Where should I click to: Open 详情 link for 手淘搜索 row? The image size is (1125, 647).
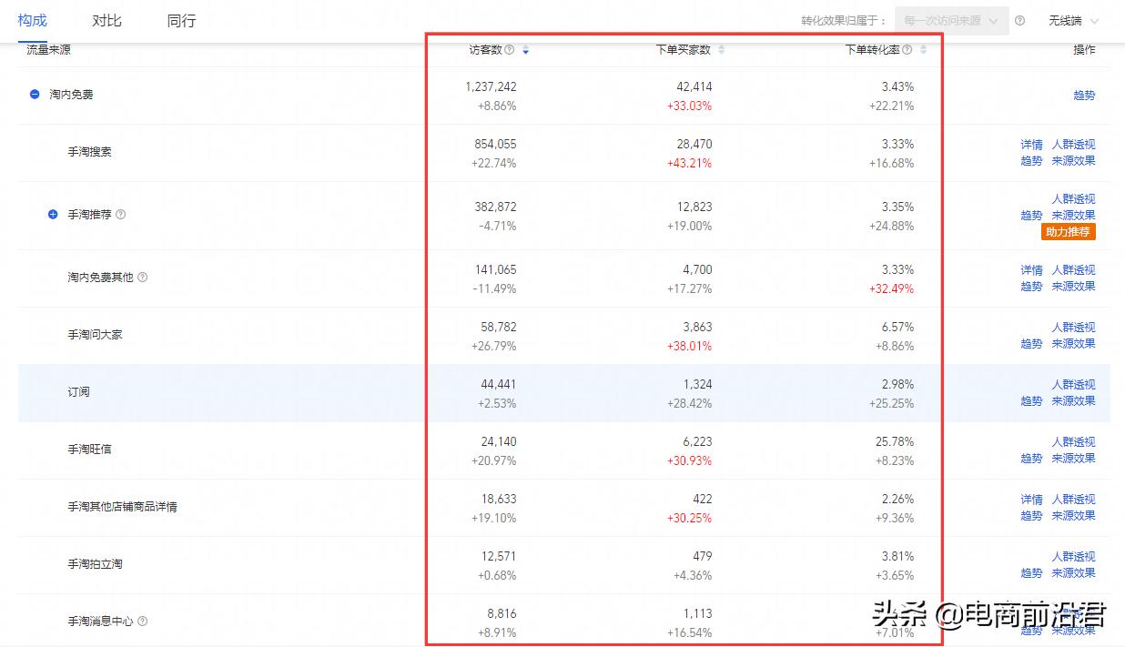click(x=1031, y=144)
